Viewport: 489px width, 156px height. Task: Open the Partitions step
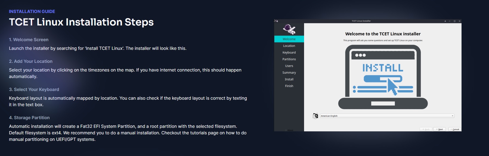289,59
